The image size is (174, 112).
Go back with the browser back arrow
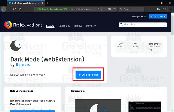[3, 9]
